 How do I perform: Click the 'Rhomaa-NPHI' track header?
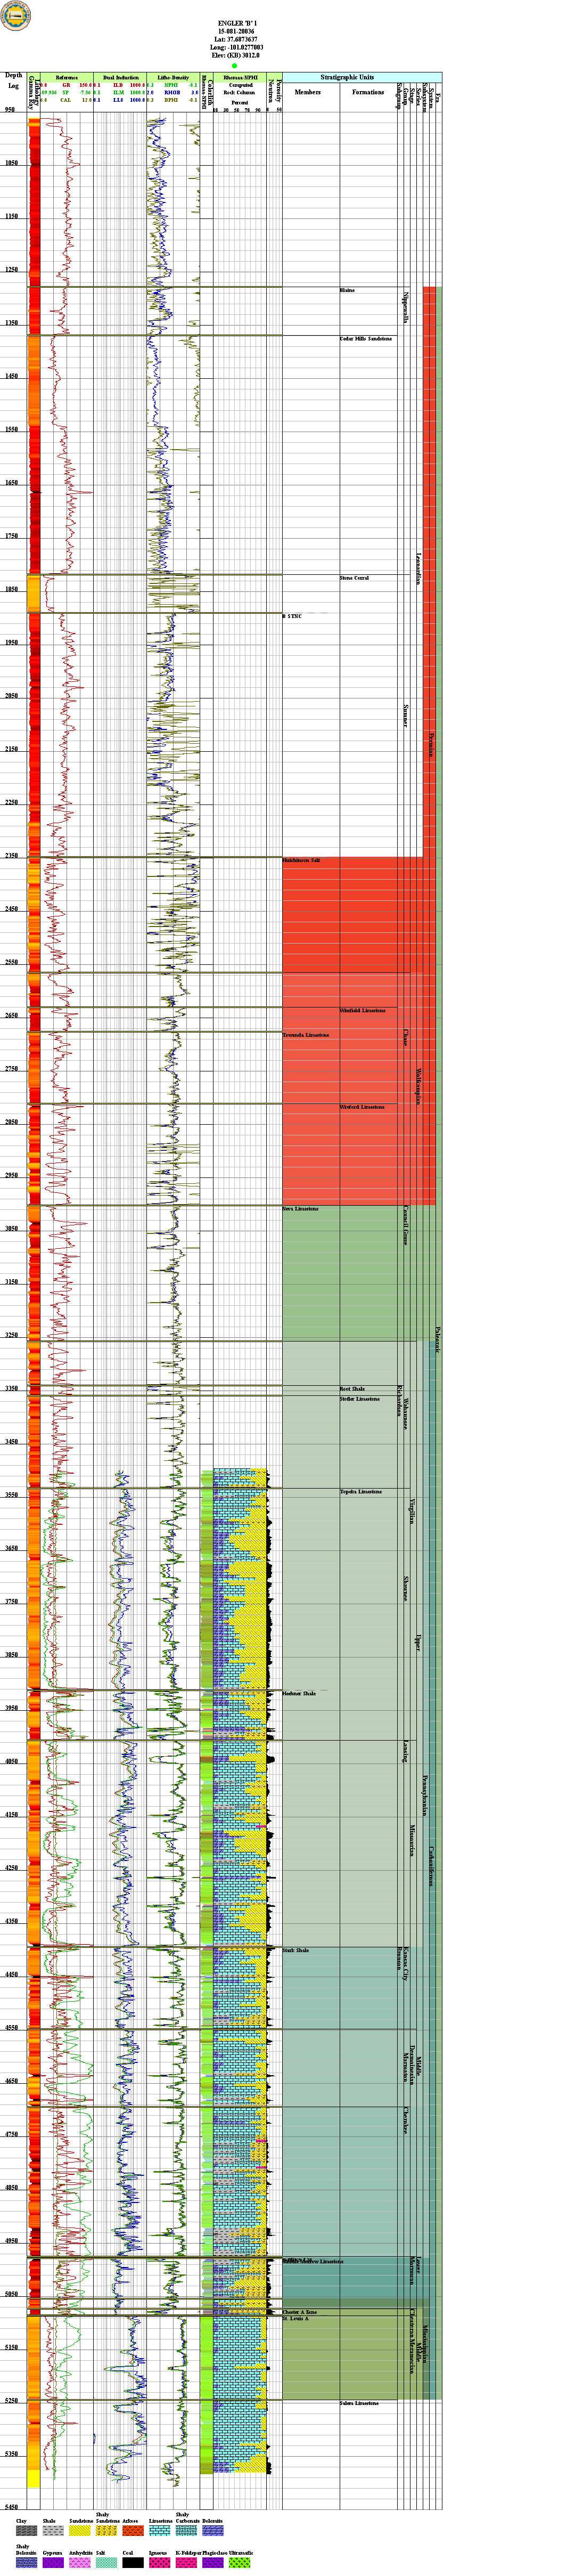pos(240,77)
